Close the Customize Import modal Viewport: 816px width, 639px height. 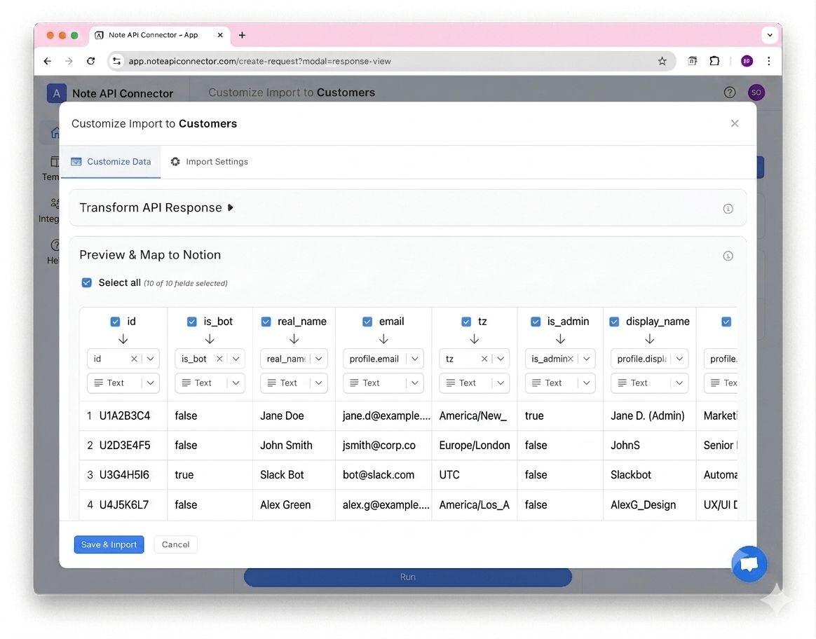(x=735, y=123)
